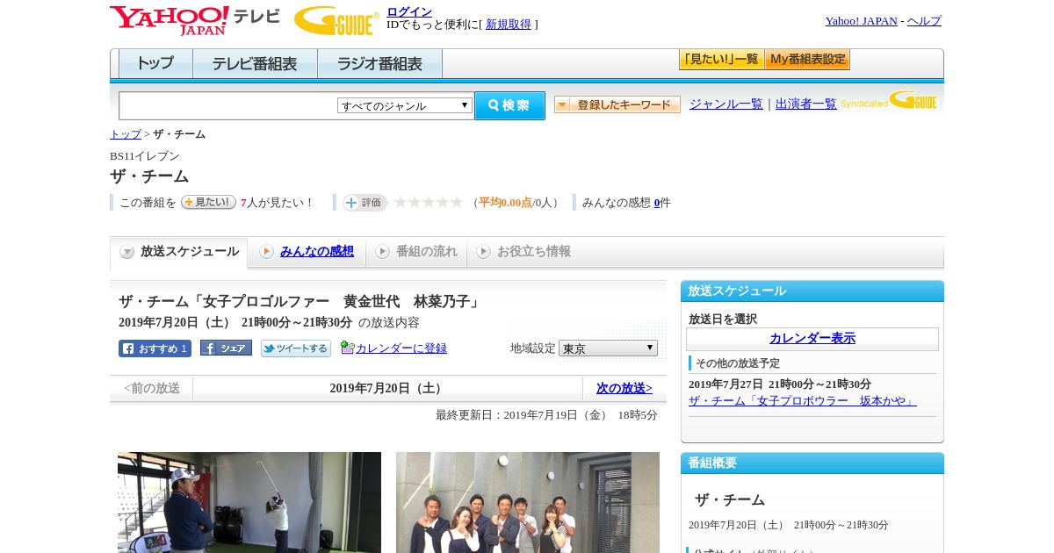Click the Syndicated G-Guide logo
Image resolution: width=1054 pixels, height=553 pixels.
click(889, 101)
